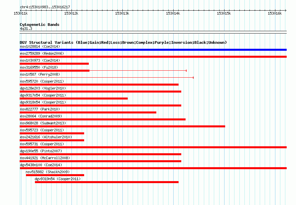The width and height of the screenshot is (296, 205).
Task: Click the dgv190e55 (Pinto2007) label
Action: (41, 151)
